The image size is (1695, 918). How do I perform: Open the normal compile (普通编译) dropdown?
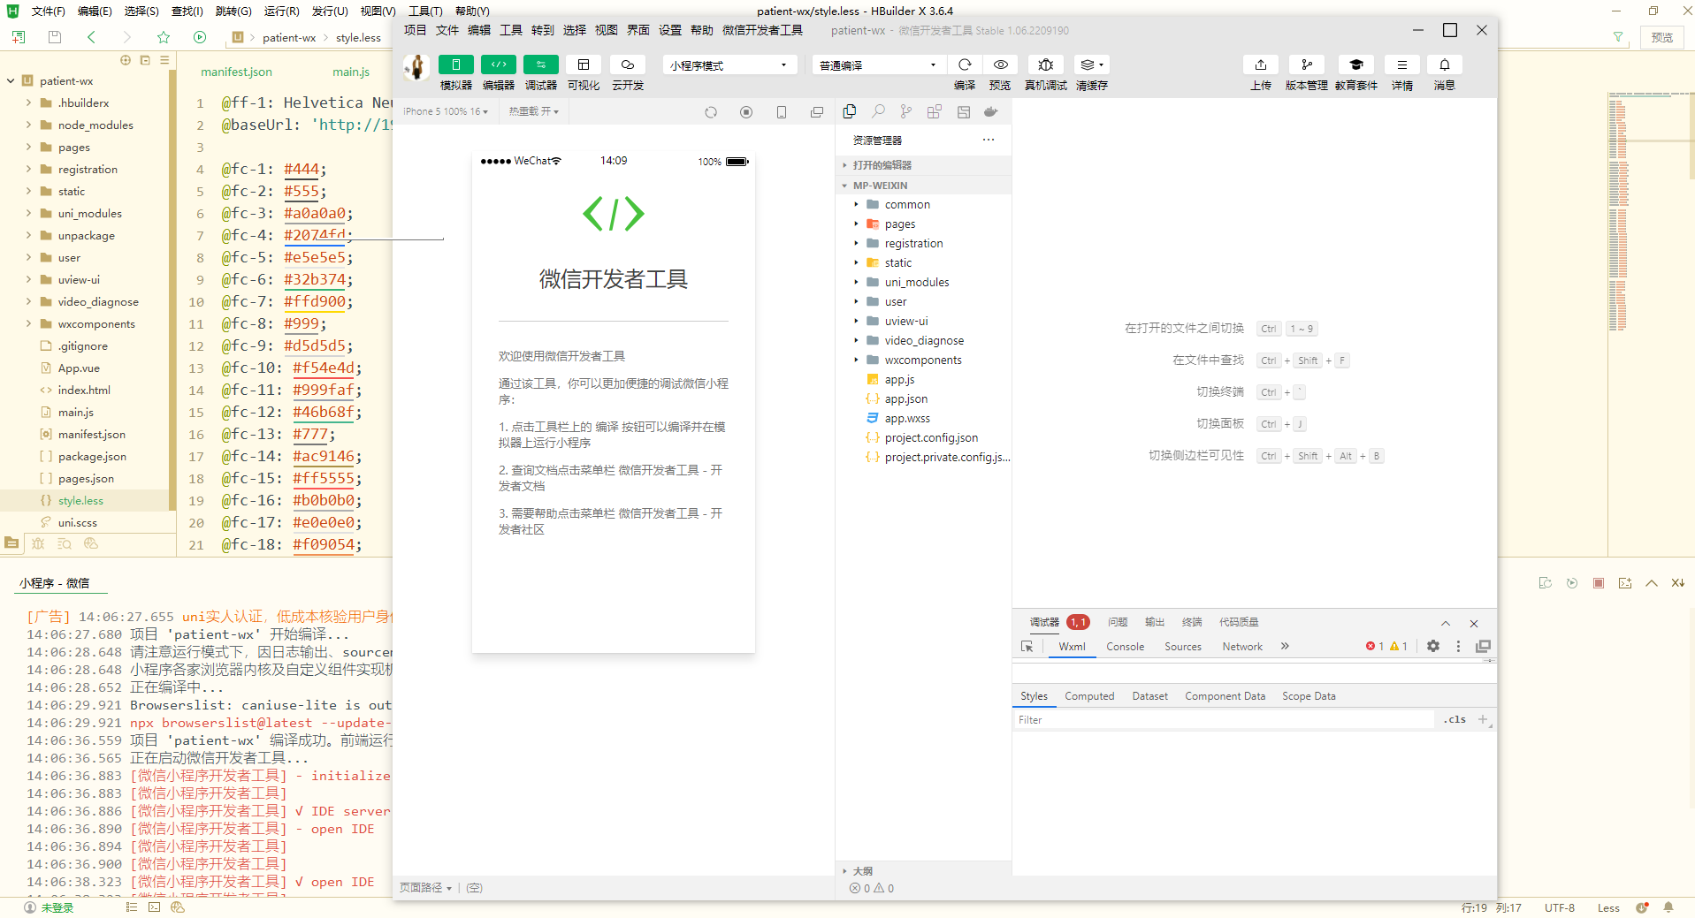(x=878, y=65)
